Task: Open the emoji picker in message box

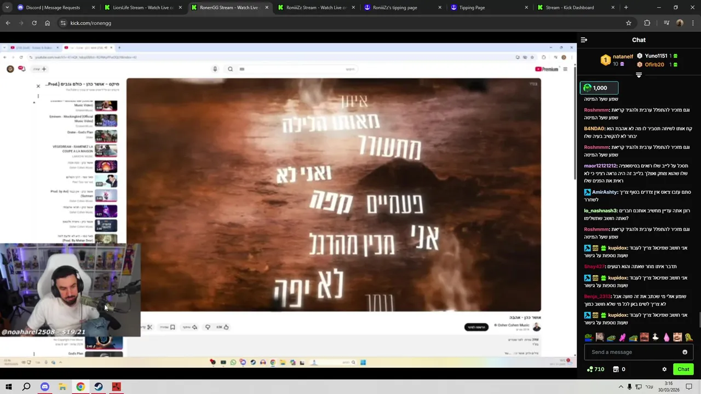Action: coord(685,352)
